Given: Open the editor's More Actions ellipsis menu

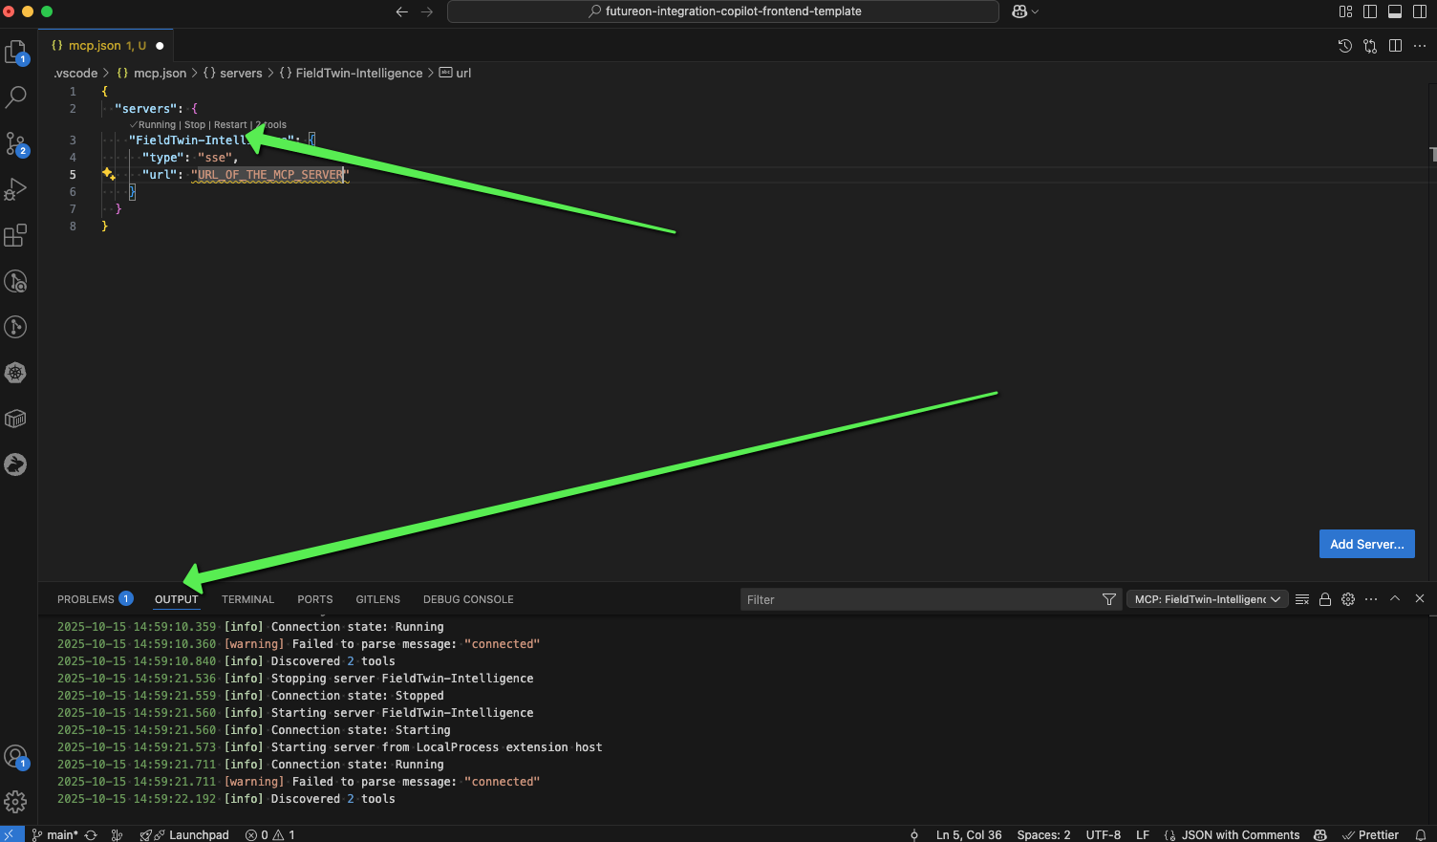Looking at the screenshot, I should click(1420, 46).
